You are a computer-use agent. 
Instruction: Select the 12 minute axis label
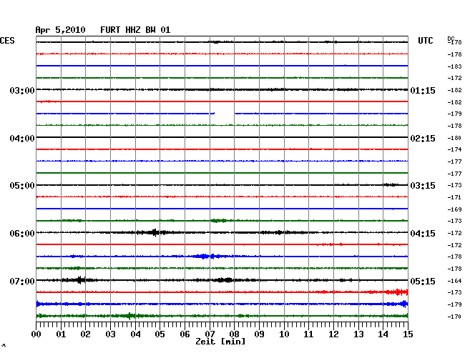[x=333, y=334]
